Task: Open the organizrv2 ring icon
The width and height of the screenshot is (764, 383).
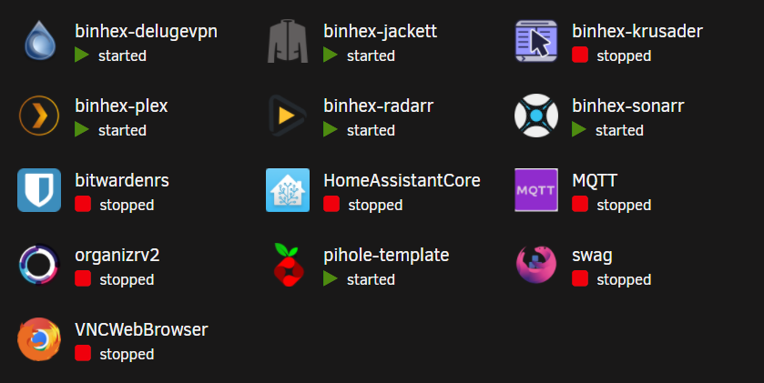Action: click(39, 265)
